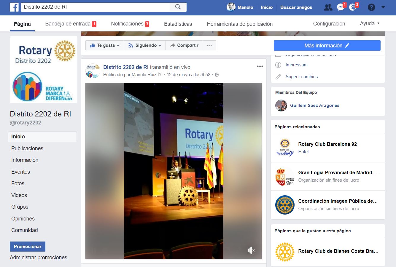Click Rotary Club Barcelona 92 logo
Screen dimensions: 396x267
pyautogui.click(x=285, y=148)
